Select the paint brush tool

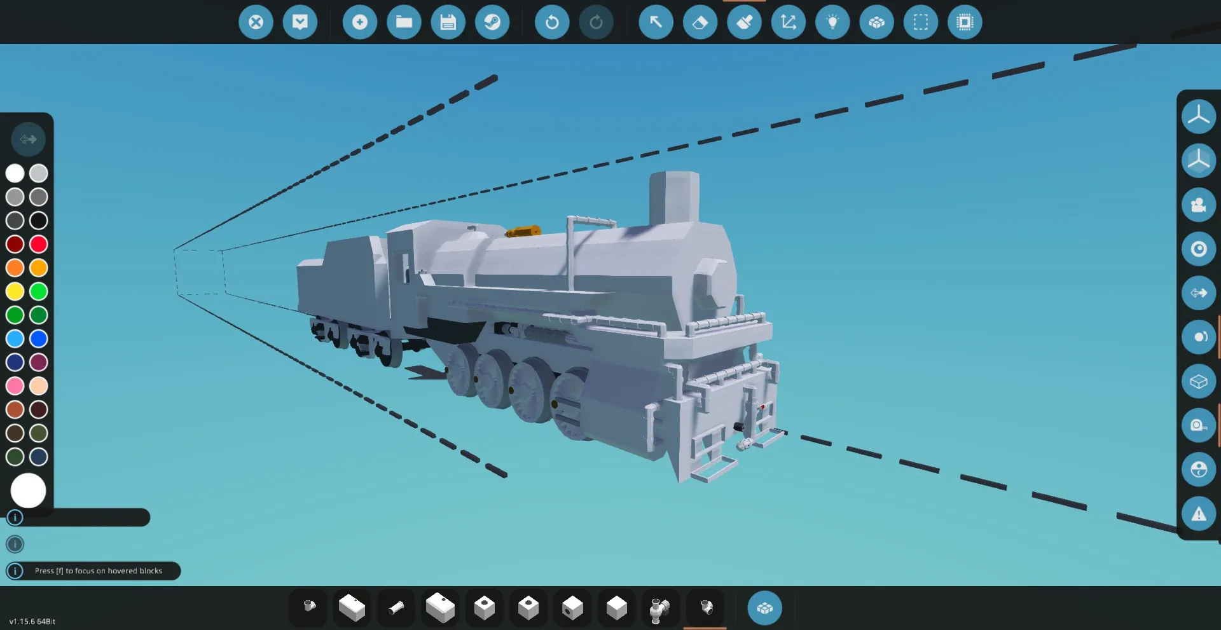click(x=744, y=22)
